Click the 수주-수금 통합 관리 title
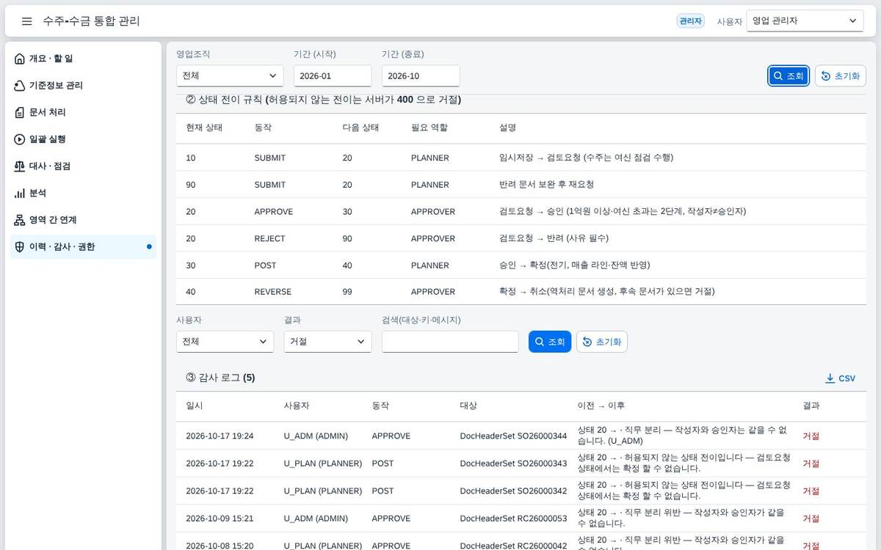This screenshot has height=550, width=881. coord(91,21)
